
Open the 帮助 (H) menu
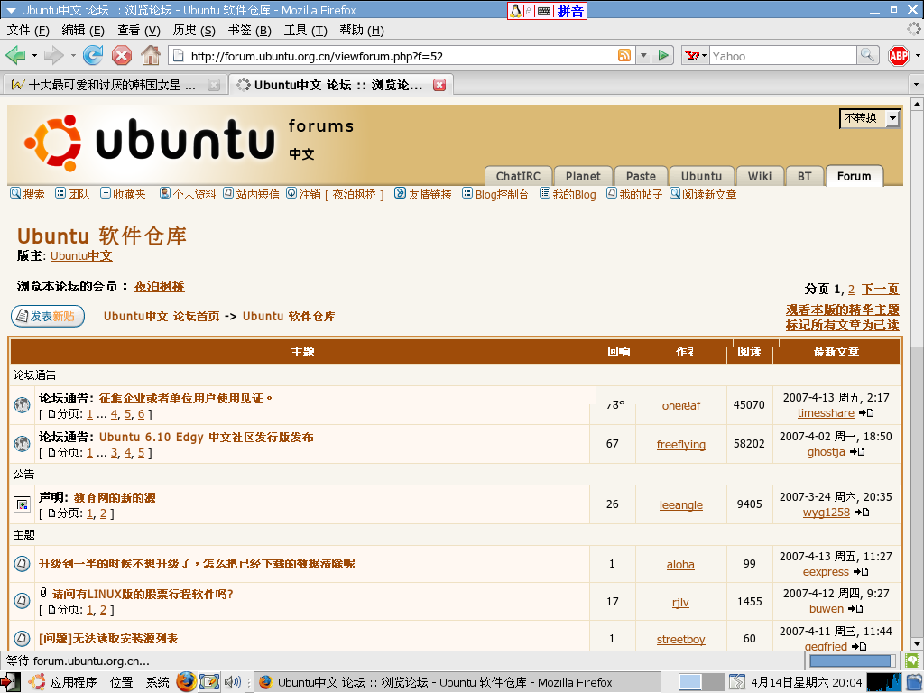click(361, 30)
